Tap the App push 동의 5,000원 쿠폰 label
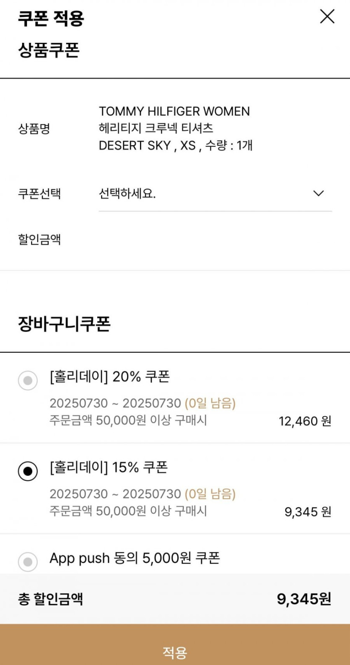 (135, 558)
